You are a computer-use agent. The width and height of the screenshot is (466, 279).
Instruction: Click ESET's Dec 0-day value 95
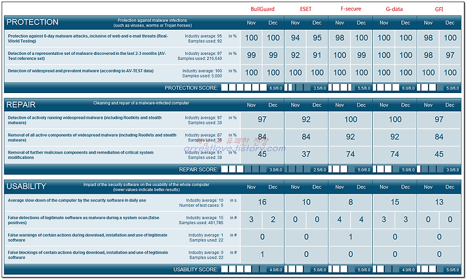point(316,38)
